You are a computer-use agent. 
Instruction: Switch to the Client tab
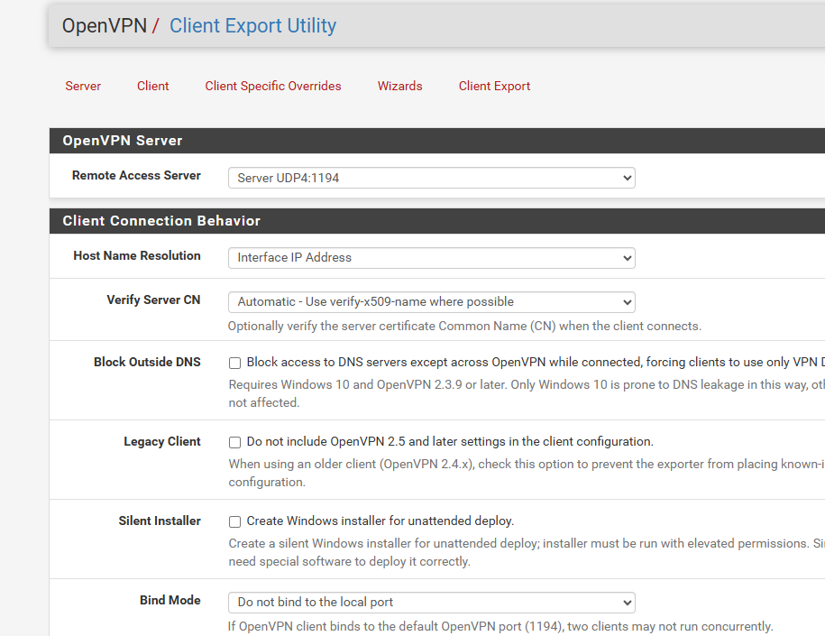click(x=152, y=86)
